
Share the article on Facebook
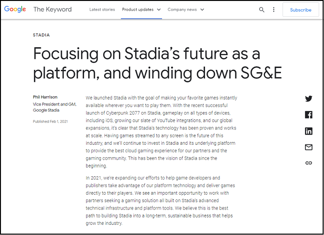coord(309,115)
